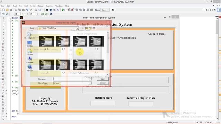Viewport: 221px width, 124px height.
Task: Open the Edit menu
Action: click(8, 6)
